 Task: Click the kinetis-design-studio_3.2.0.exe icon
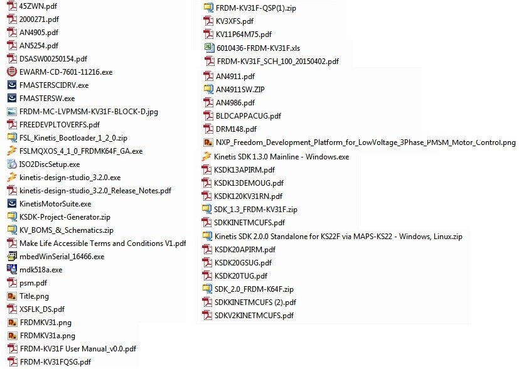[12, 178]
